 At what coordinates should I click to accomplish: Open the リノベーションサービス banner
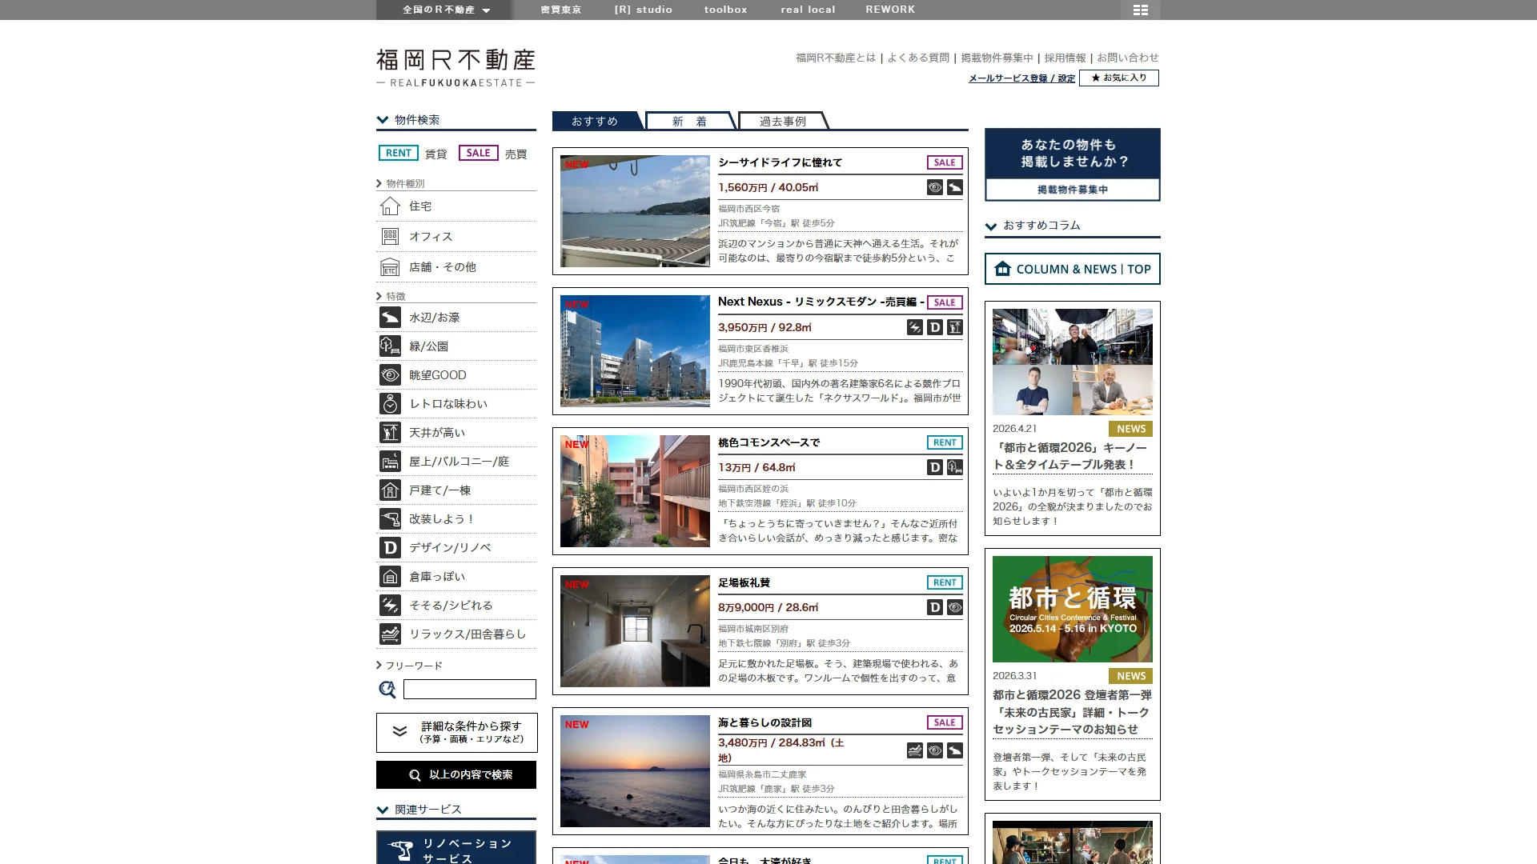[456, 848]
